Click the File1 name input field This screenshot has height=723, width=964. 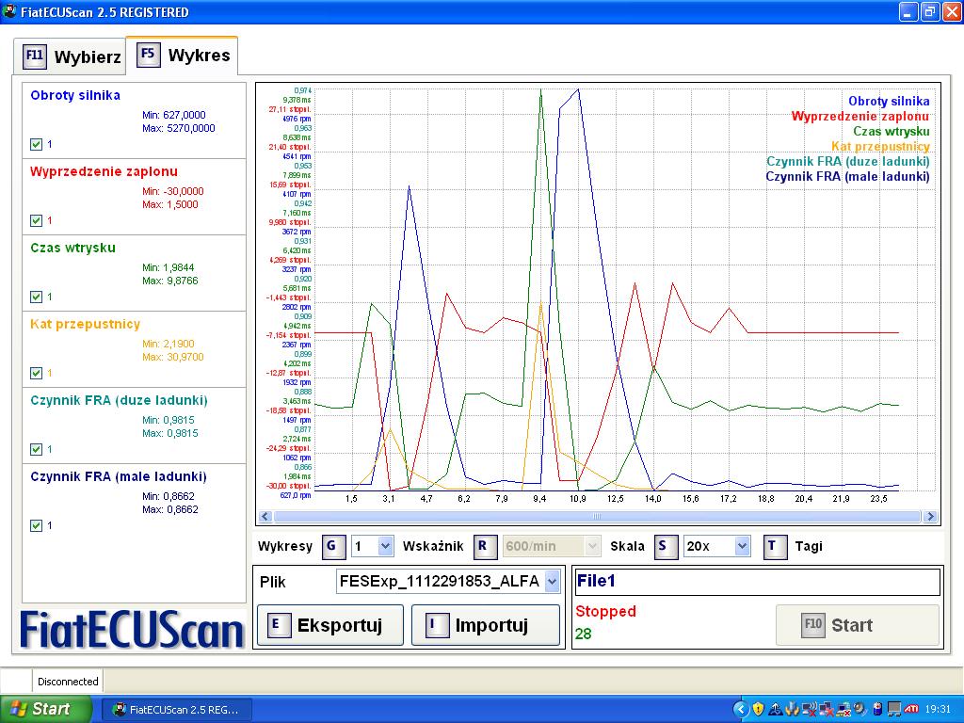click(x=756, y=582)
